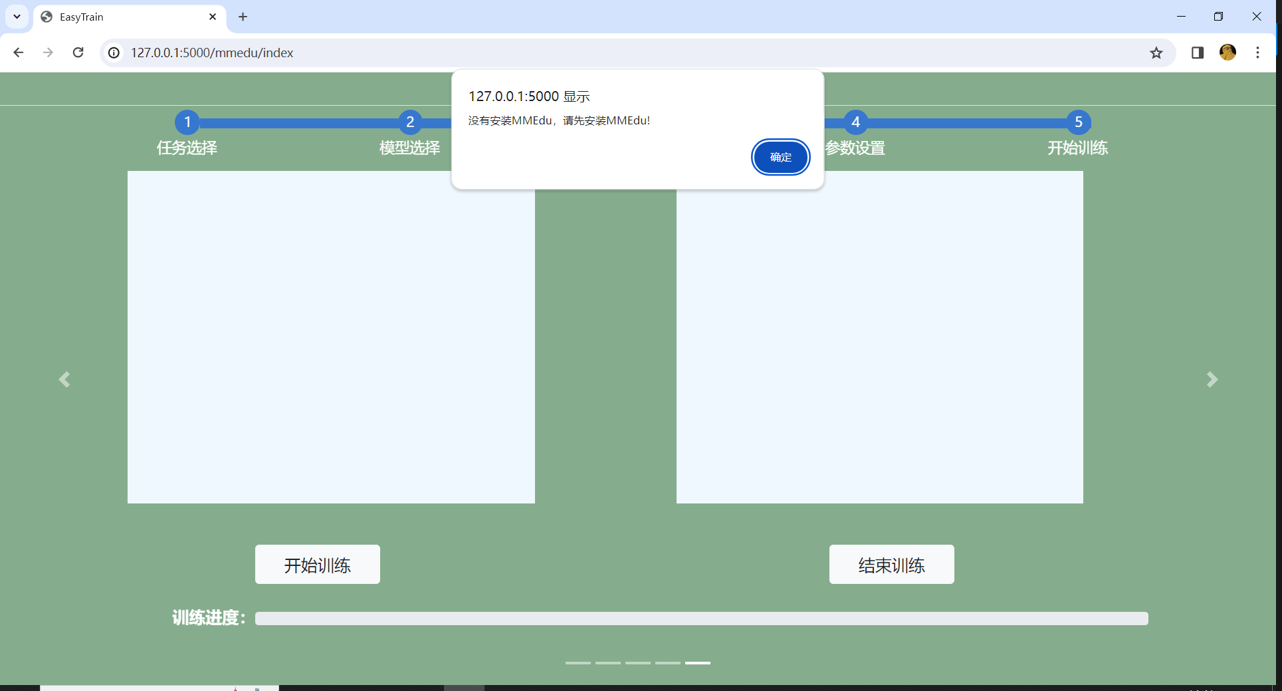Open the tab search dropdown arrow
The image size is (1282, 691).
click(x=17, y=17)
